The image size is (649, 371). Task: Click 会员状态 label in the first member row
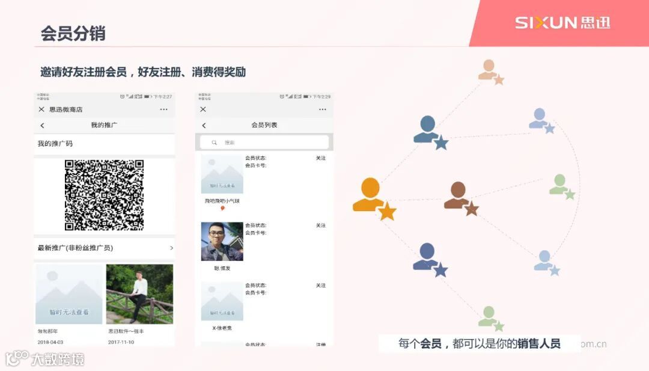(255, 158)
